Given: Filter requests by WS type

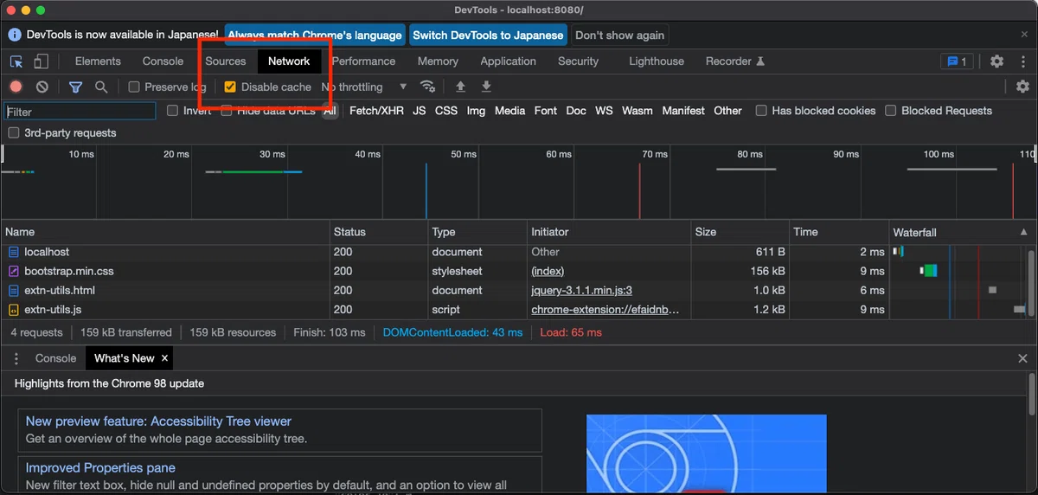Looking at the screenshot, I should [604, 111].
